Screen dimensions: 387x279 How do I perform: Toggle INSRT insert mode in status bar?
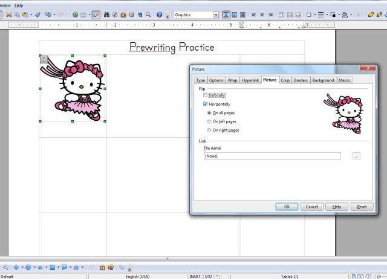tap(195, 277)
